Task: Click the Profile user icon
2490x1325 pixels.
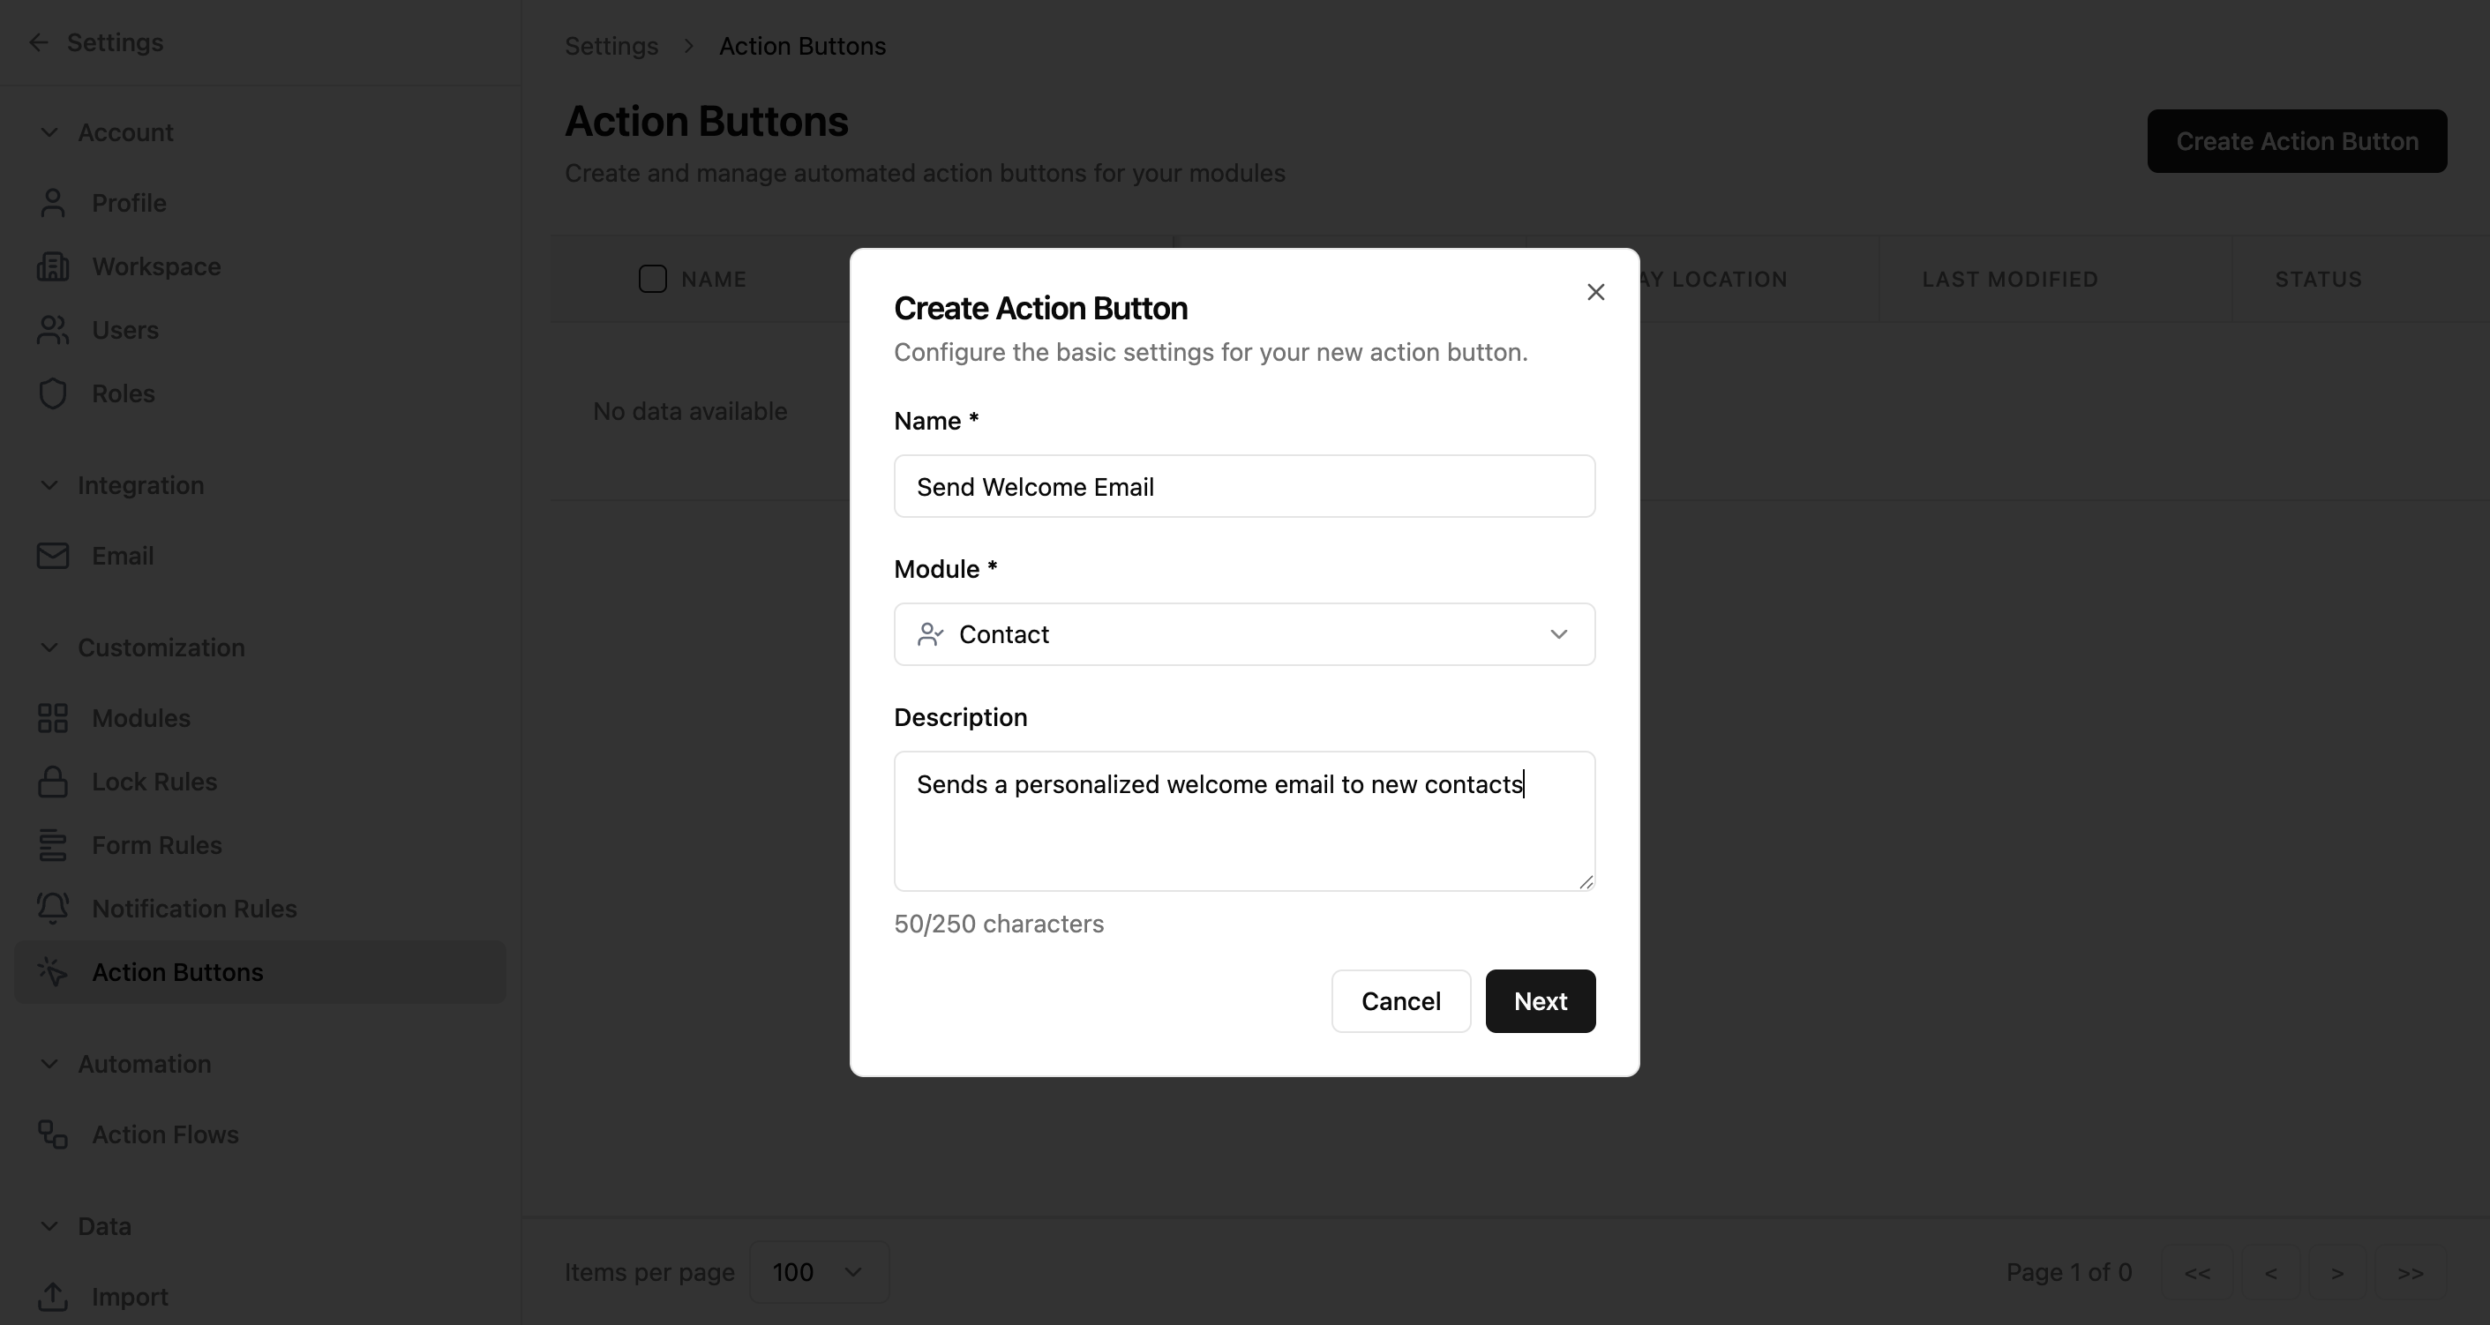Action: click(53, 203)
